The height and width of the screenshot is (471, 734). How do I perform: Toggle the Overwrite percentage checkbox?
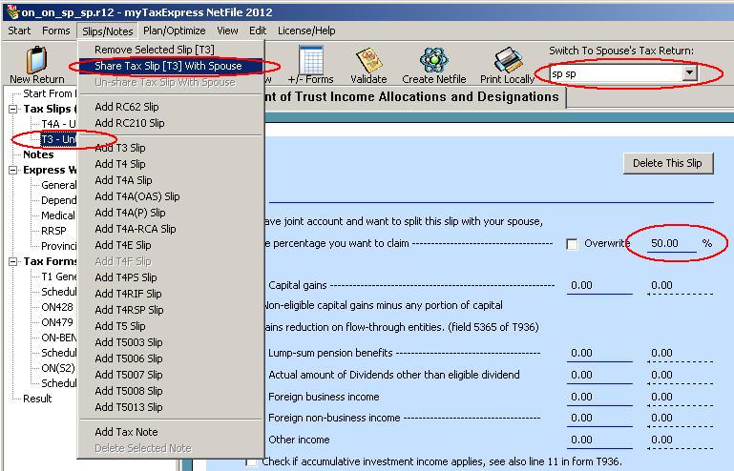[x=572, y=244]
